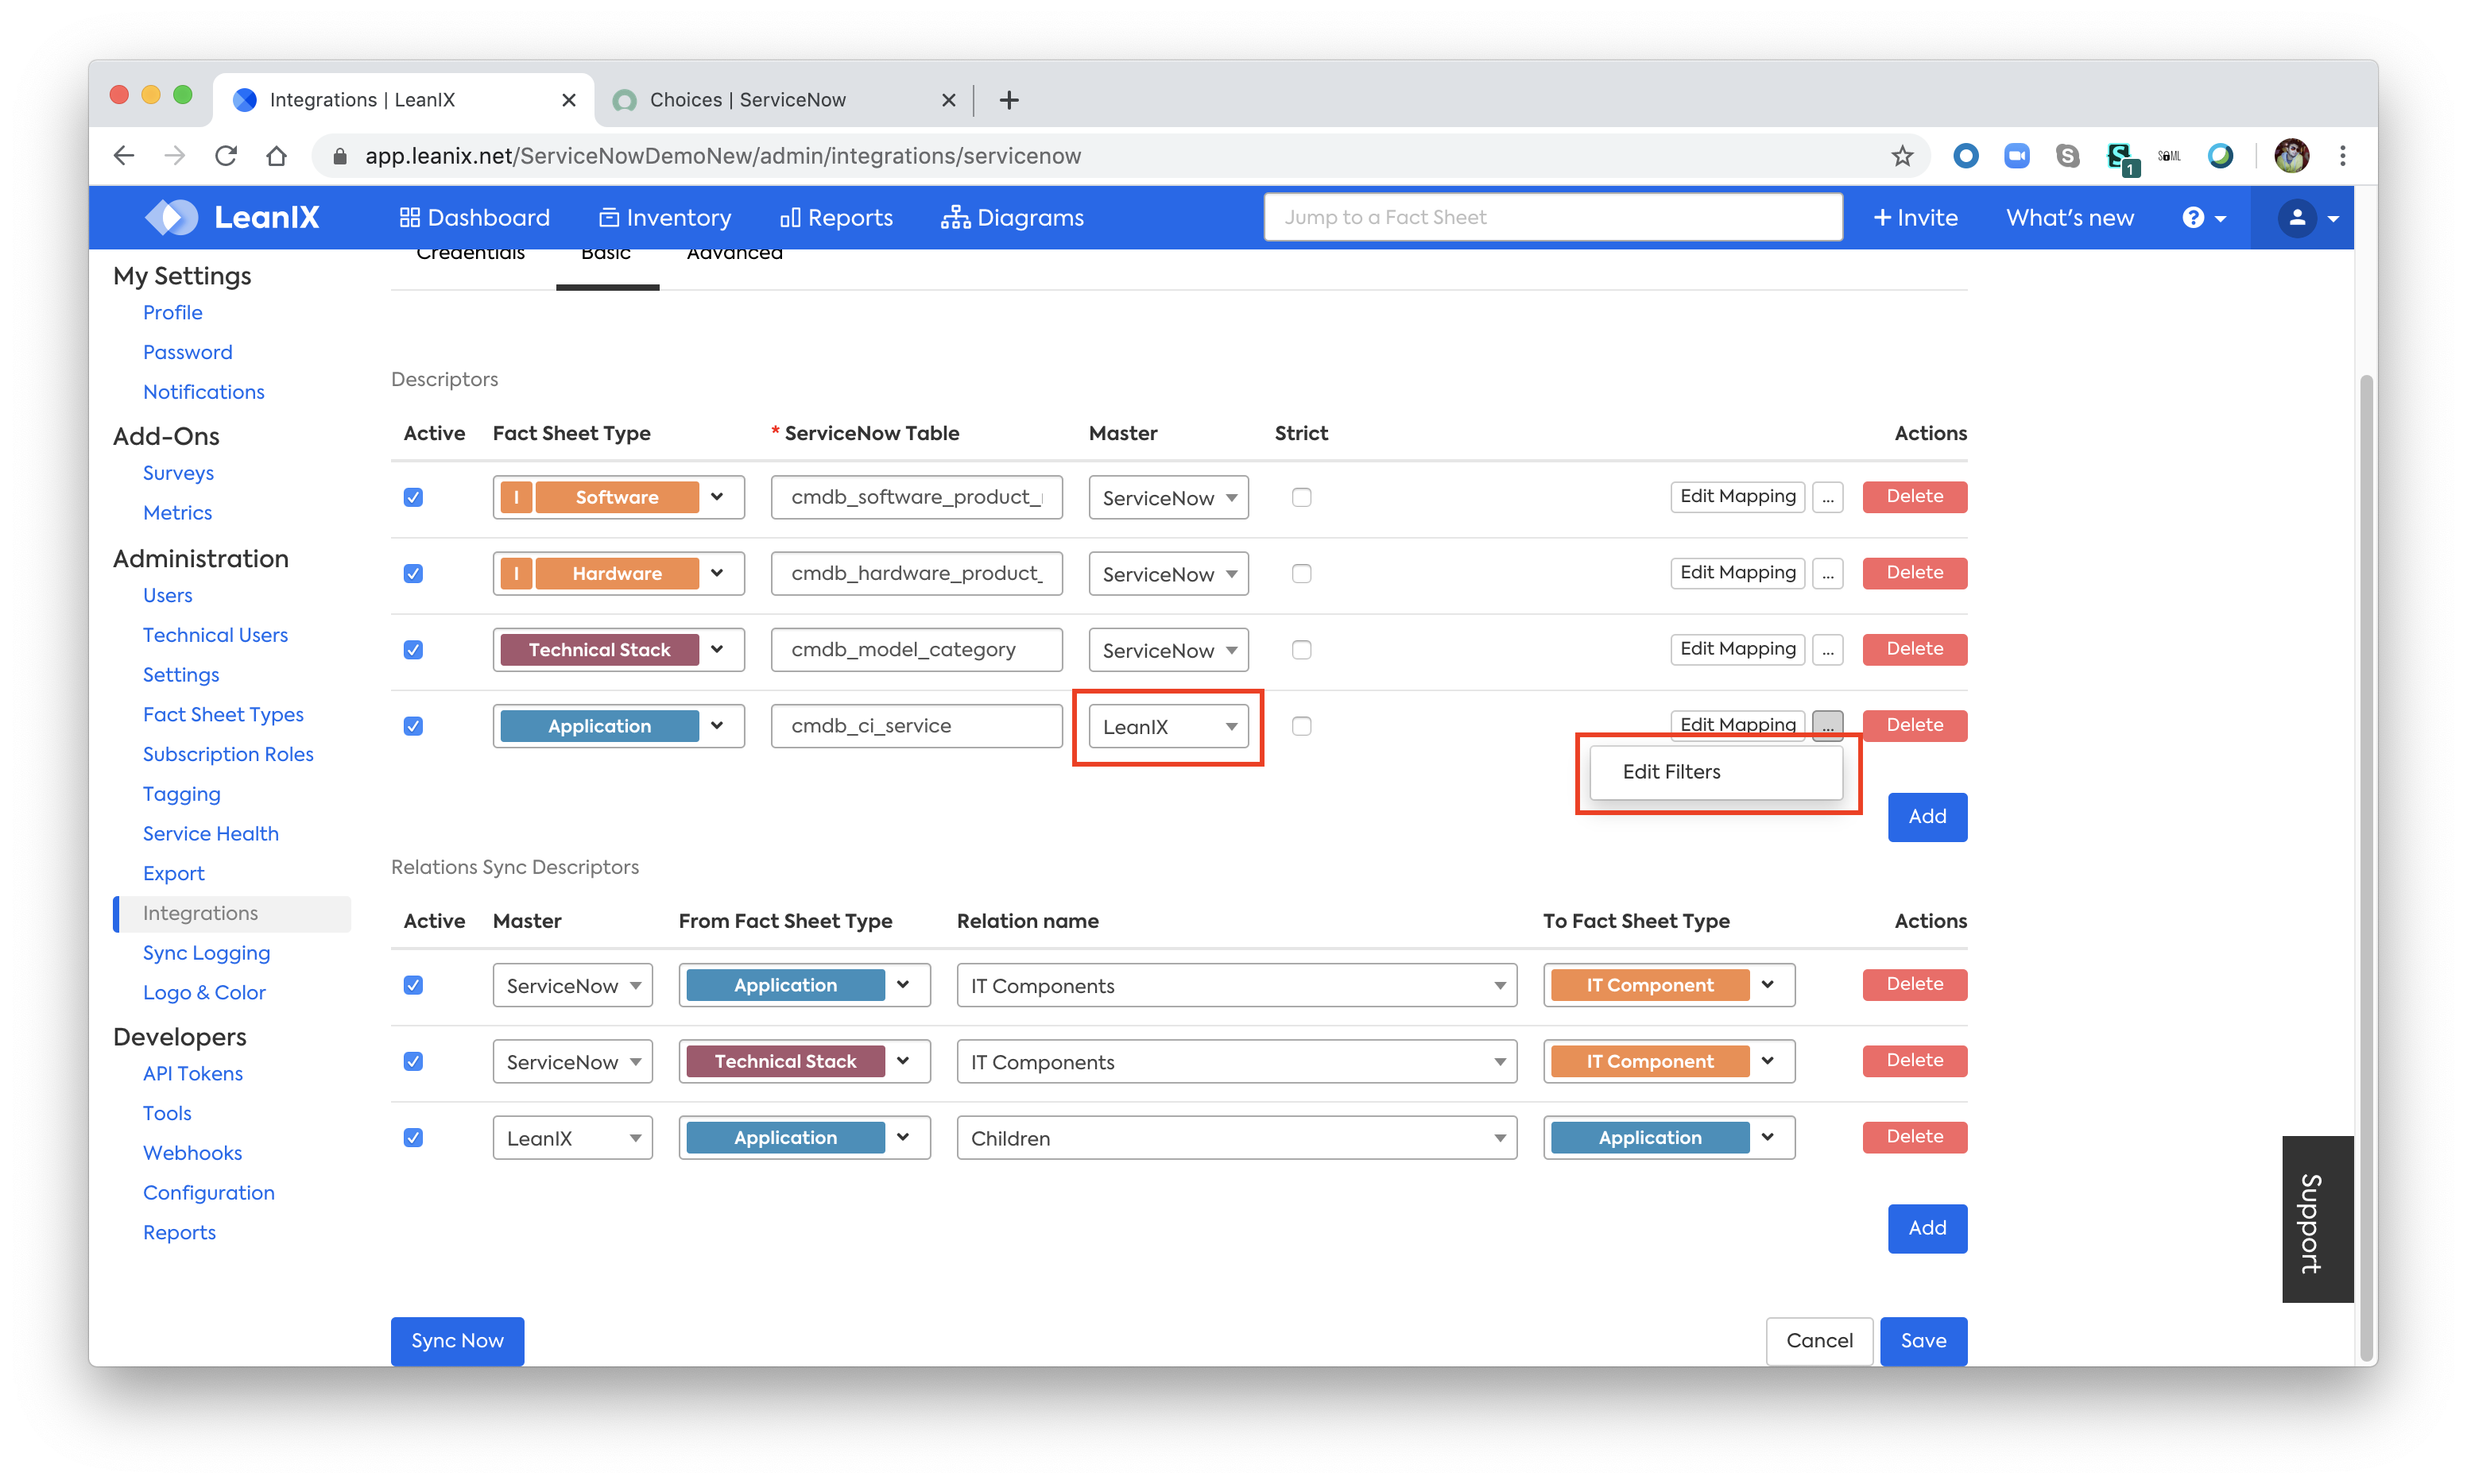The height and width of the screenshot is (1484, 2467).
Task: Open Children relation name dropdown
Action: 1236,1138
